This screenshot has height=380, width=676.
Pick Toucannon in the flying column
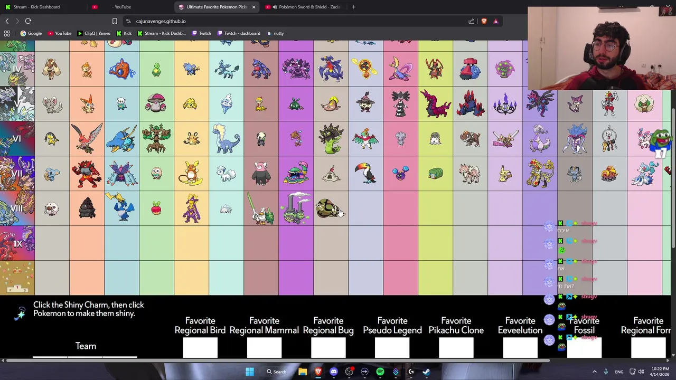tap(365, 174)
